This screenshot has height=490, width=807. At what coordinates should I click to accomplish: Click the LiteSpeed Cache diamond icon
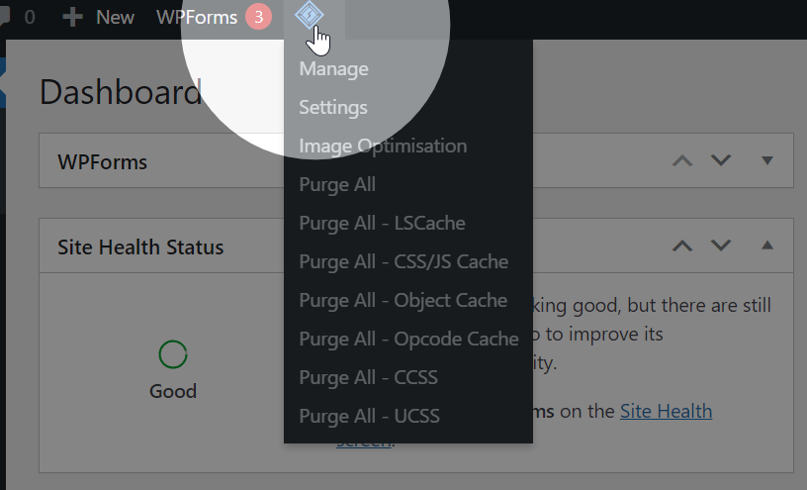click(310, 15)
